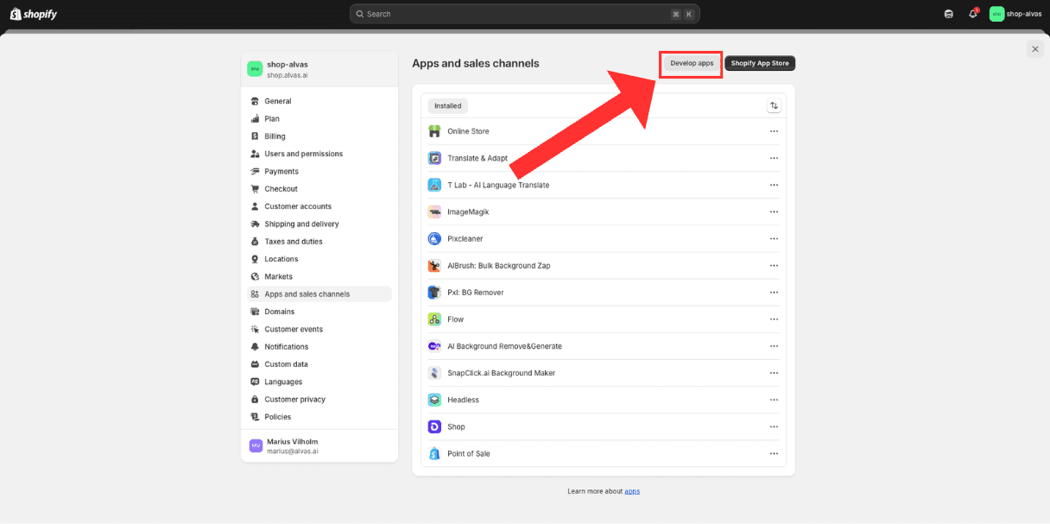Click the Flow app icon
1050x524 pixels.
click(x=434, y=319)
